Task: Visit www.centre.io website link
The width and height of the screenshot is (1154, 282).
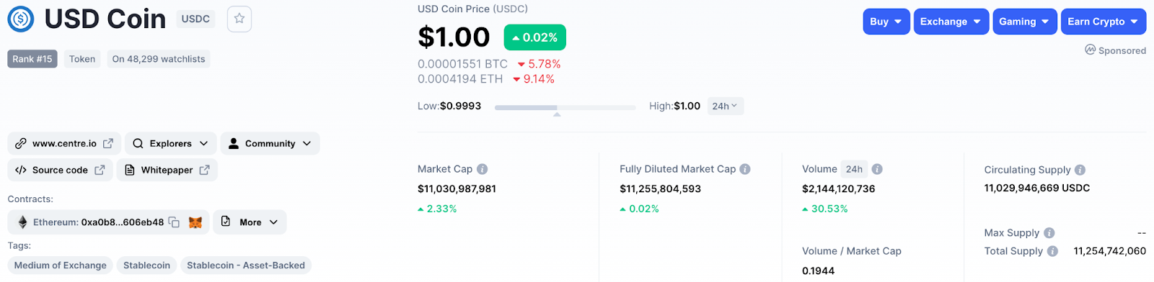Action: point(64,144)
